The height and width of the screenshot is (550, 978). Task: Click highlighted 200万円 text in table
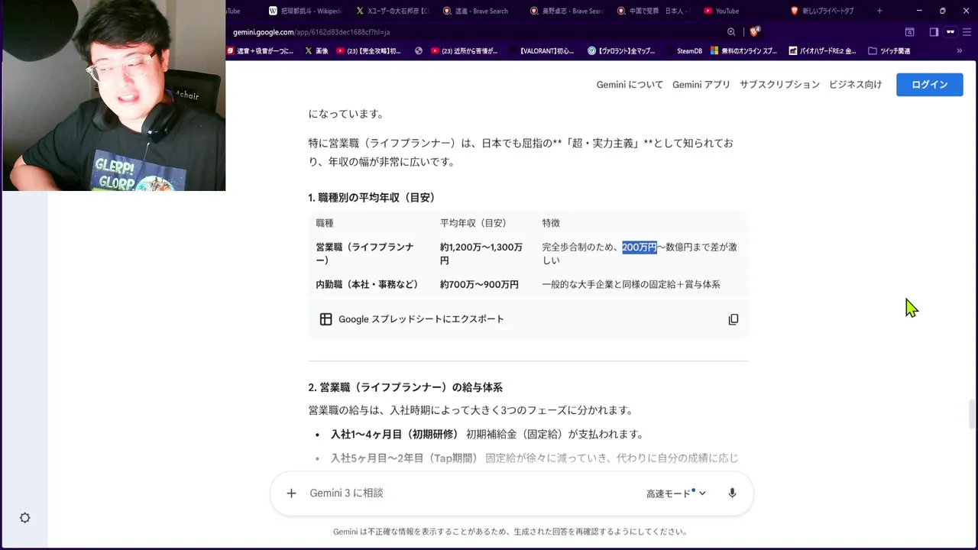639,247
